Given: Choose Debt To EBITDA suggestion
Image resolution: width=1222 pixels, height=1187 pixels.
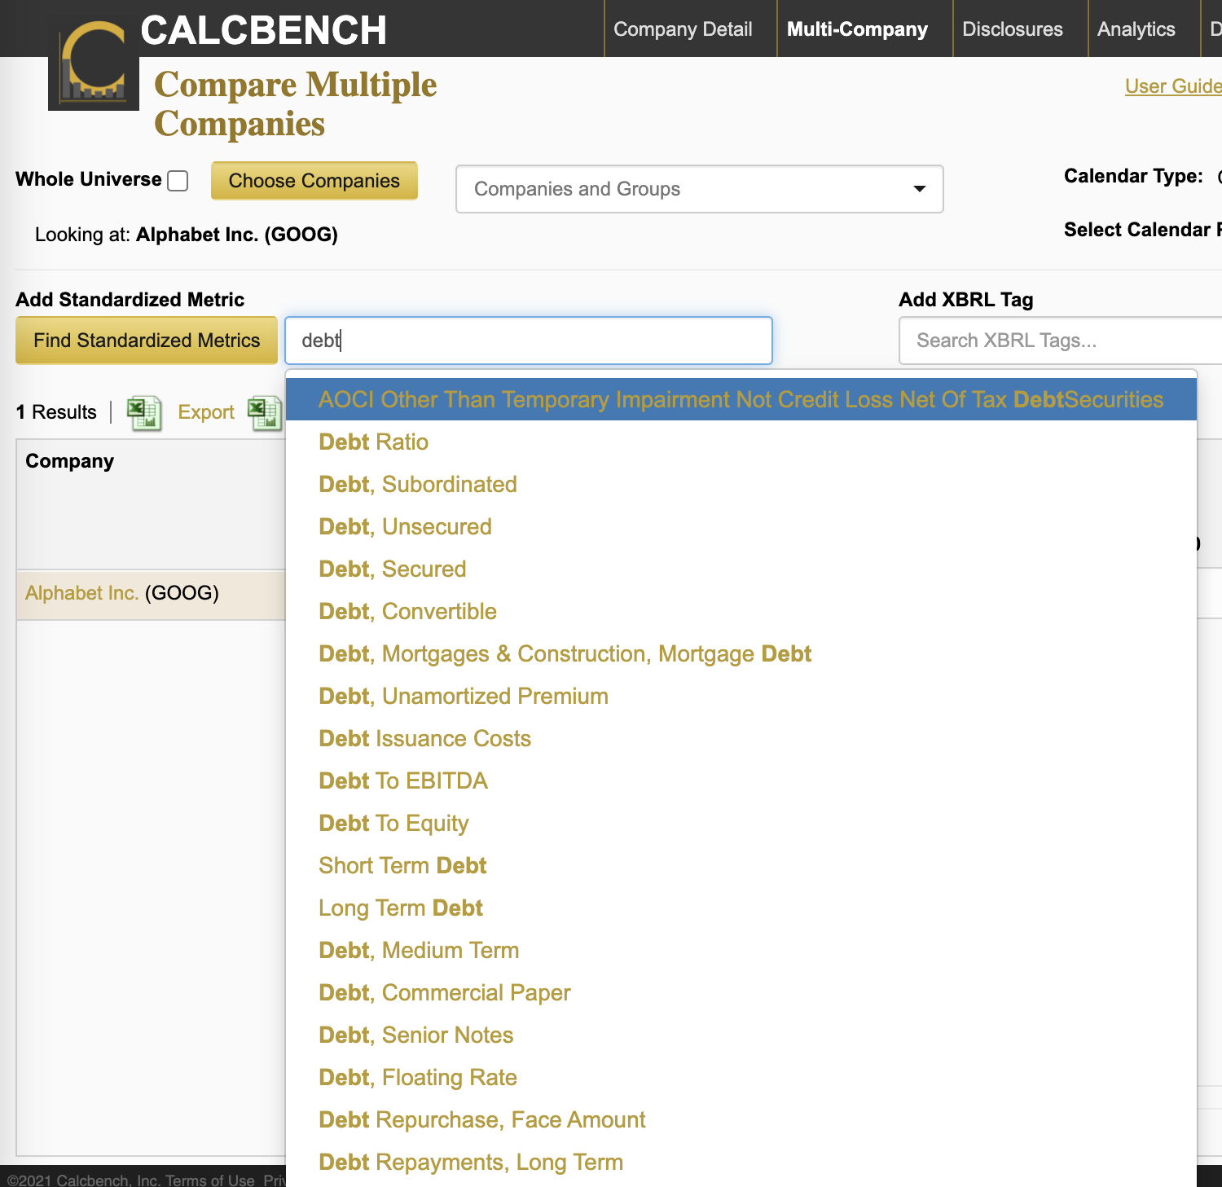Looking at the screenshot, I should [x=403, y=780].
